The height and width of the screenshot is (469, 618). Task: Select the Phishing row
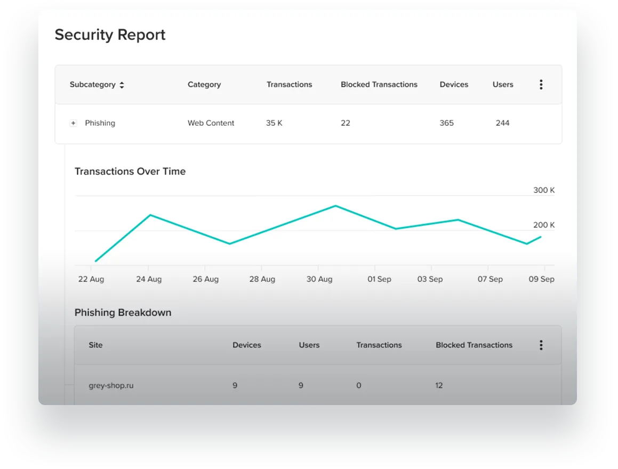[100, 123]
